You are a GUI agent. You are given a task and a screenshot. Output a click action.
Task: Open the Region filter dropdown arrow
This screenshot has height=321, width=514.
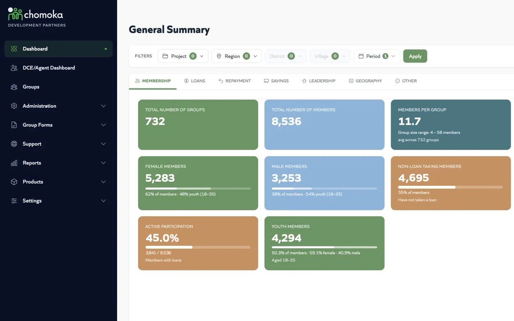point(255,56)
